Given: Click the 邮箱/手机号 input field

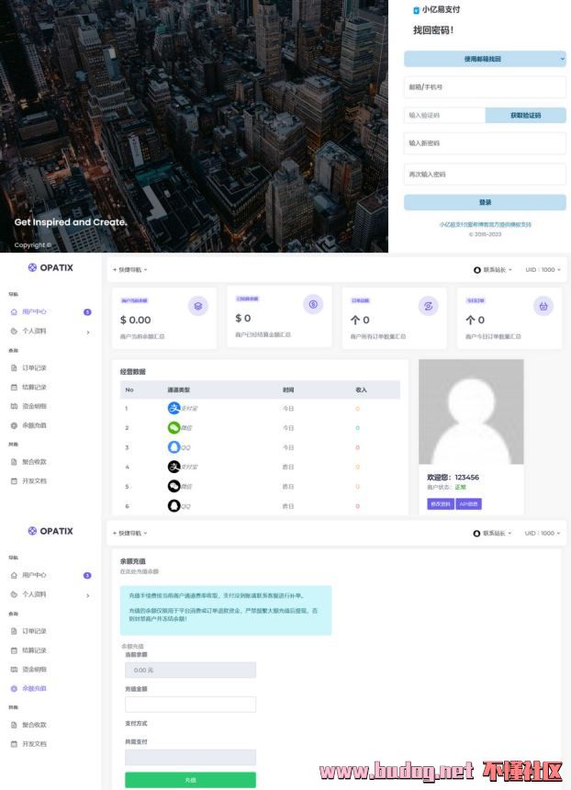Looking at the screenshot, I should [485, 87].
